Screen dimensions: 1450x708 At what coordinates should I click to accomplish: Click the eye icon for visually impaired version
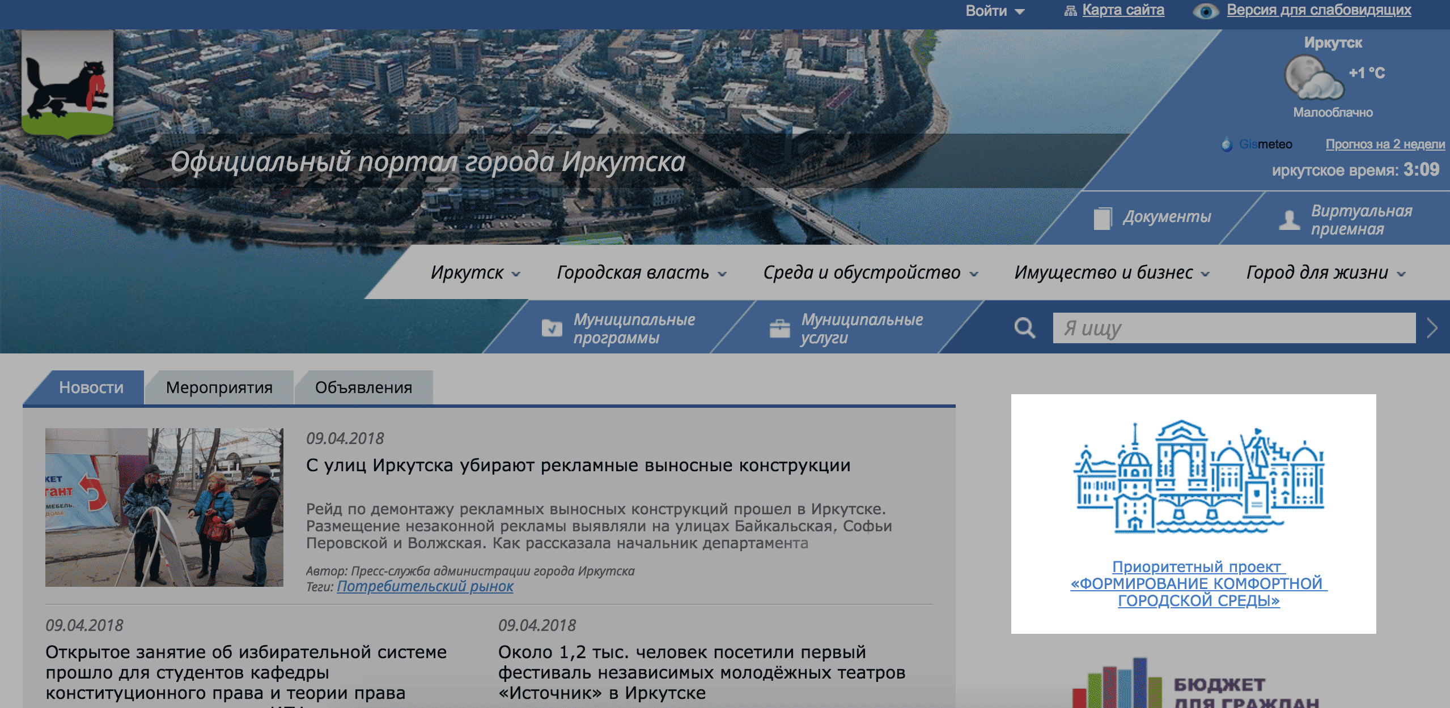[1205, 11]
